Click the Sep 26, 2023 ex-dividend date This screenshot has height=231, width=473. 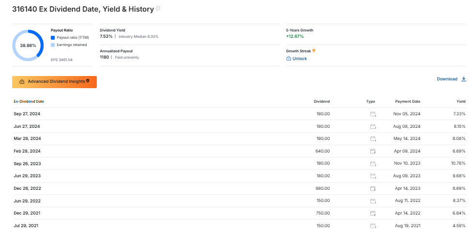[x=27, y=164]
